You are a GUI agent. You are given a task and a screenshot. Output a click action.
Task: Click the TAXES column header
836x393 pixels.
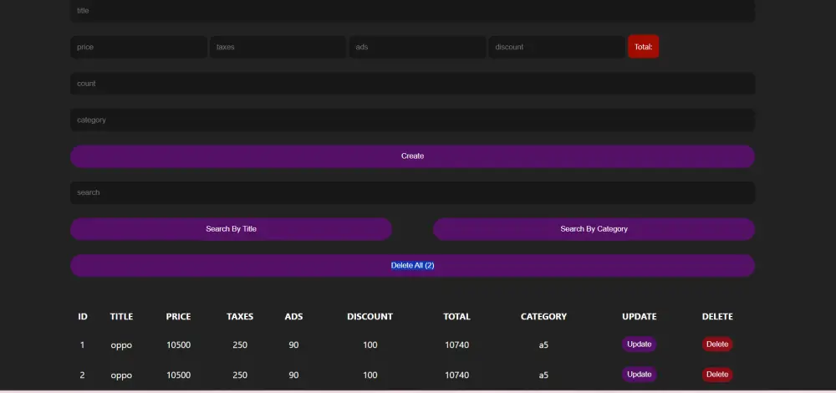[240, 317]
